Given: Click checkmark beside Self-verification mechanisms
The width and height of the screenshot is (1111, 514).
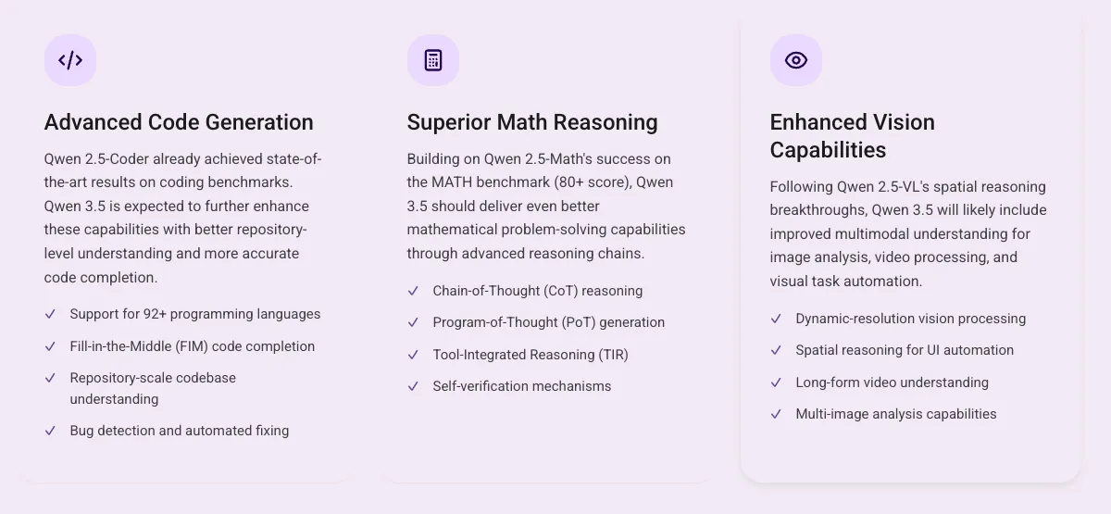Looking at the screenshot, I should (413, 386).
